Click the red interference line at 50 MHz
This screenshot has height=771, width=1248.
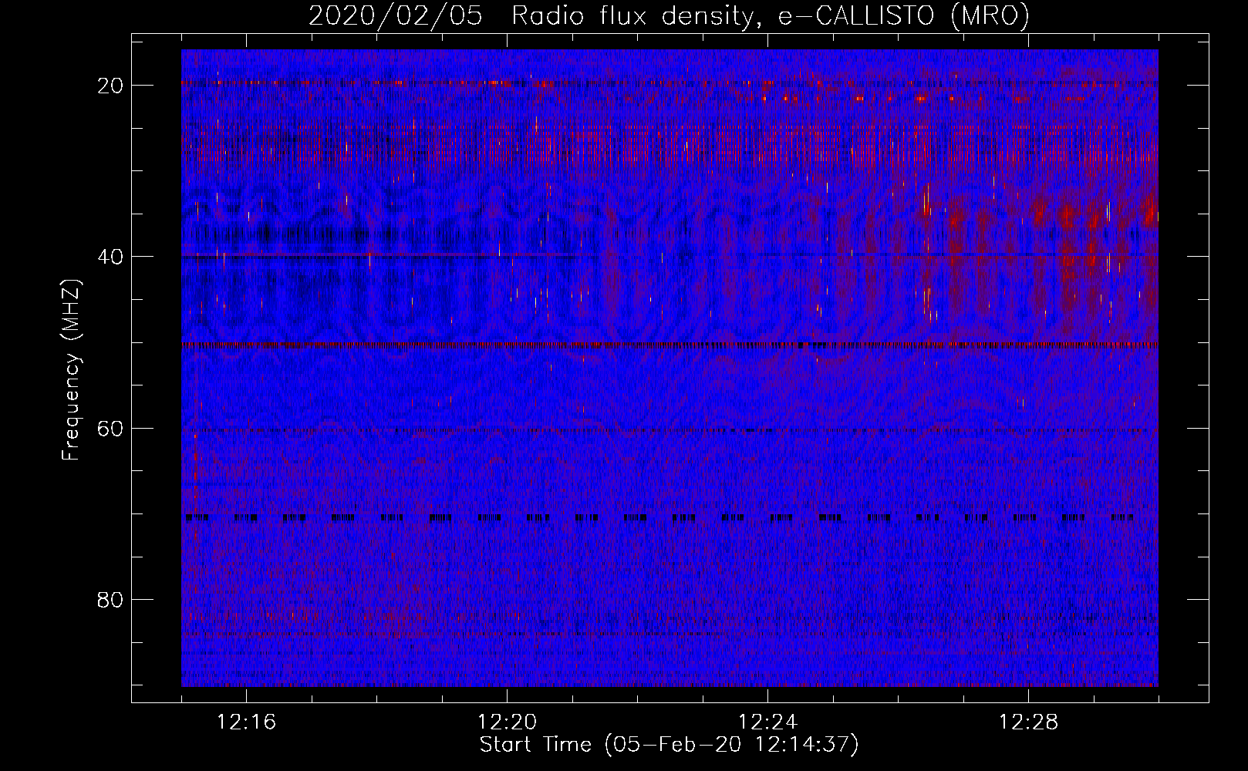670,345
